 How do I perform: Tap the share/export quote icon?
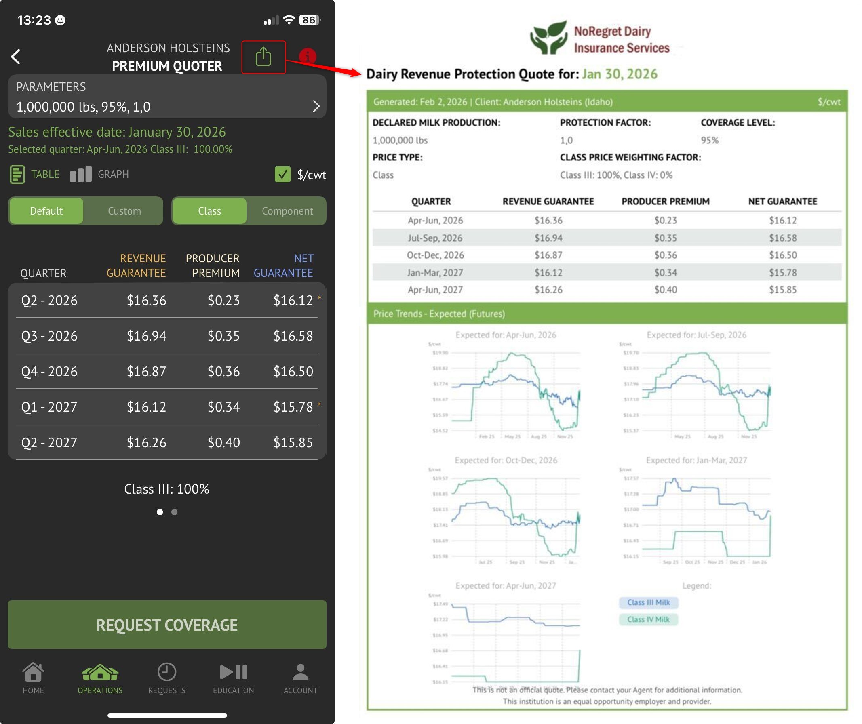pos(263,57)
